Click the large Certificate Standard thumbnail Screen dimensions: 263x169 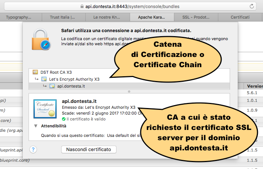click(45, 109)
